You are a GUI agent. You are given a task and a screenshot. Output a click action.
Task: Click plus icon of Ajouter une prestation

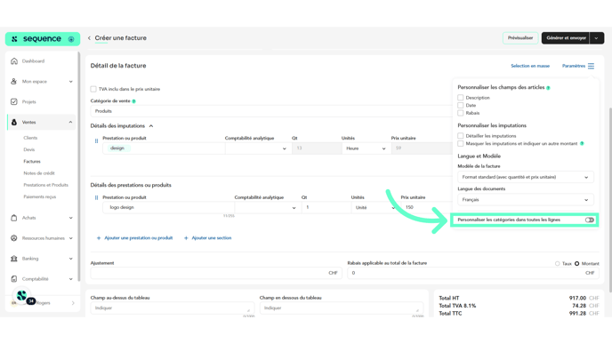[x=99, y=238]
